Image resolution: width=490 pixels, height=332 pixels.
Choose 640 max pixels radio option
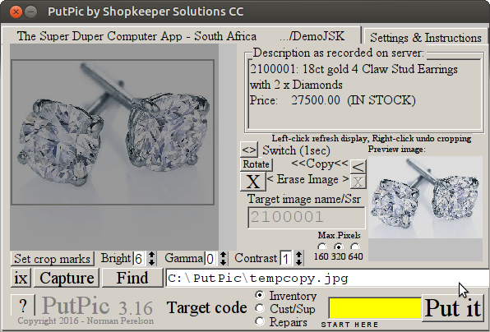click(355, 247)
